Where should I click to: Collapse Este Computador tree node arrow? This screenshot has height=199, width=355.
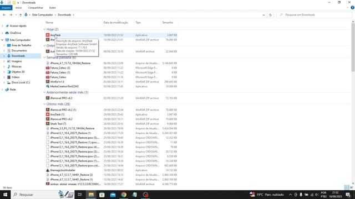click(2, 40)
